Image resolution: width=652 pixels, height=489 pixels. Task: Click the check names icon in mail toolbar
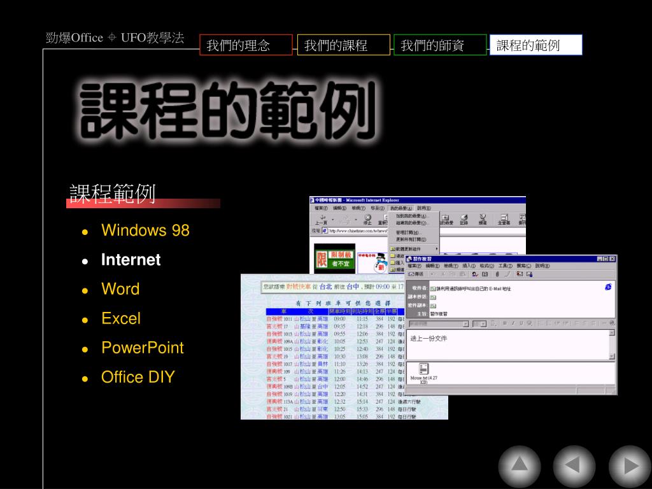(x=475, y=274)
